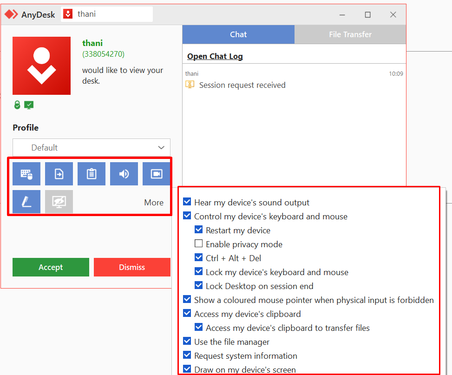
Task: Minimize the AnyDesk window
Action: (x=342, y=15)
